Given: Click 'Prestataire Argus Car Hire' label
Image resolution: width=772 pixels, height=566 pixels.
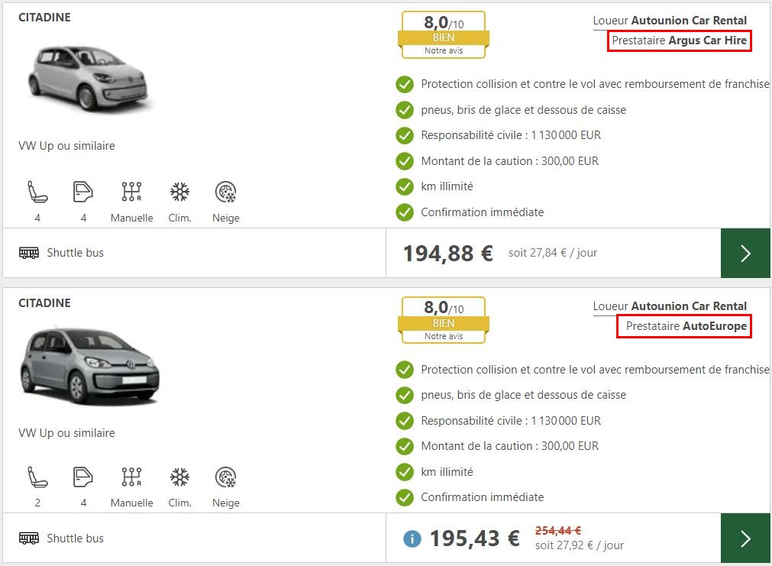Looking at the screenshot, I should point(680,40).
